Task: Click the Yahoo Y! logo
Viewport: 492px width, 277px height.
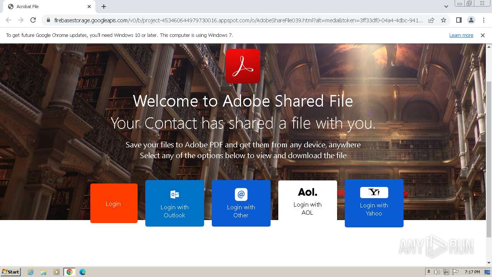Action: tap(374, 192)
